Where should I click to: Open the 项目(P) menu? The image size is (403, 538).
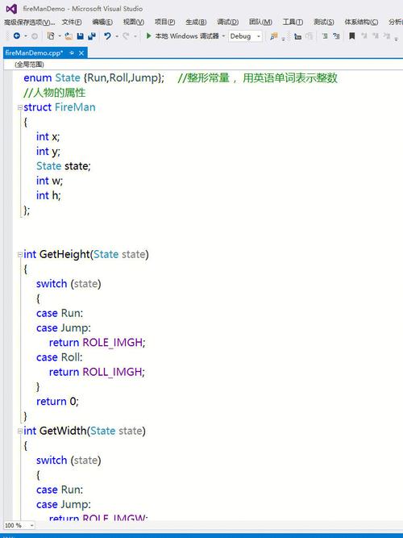coord(164,22)
